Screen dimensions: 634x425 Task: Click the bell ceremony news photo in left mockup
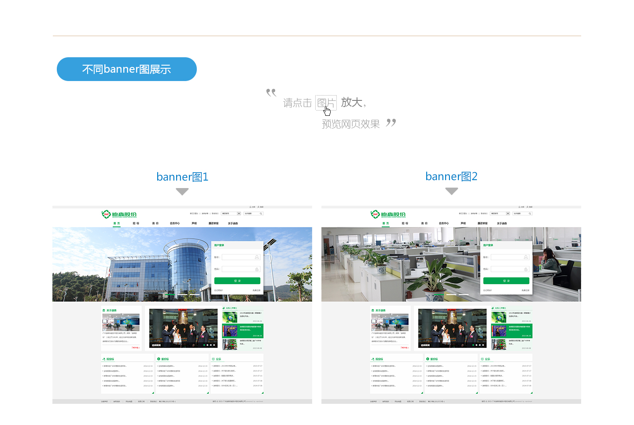184,328
